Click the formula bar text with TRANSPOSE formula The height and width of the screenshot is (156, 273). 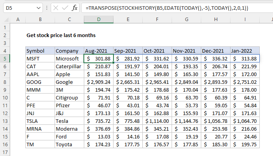[x=164, y=8]
